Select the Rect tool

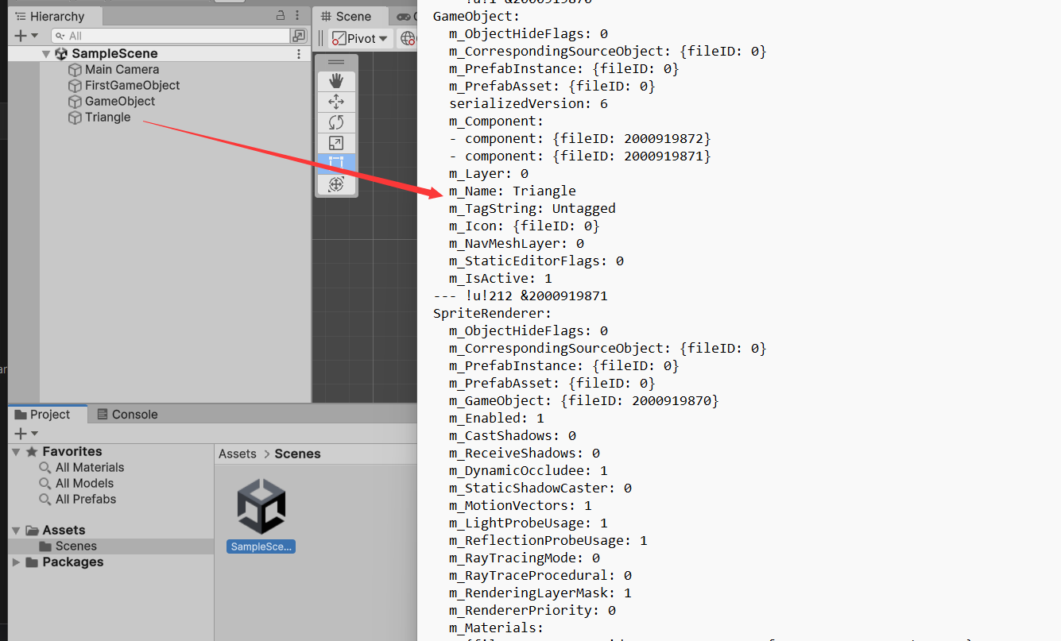[x=336, y=164]
